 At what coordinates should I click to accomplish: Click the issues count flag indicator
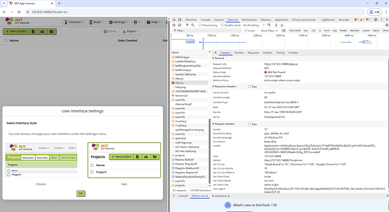(x=368, y=20)
